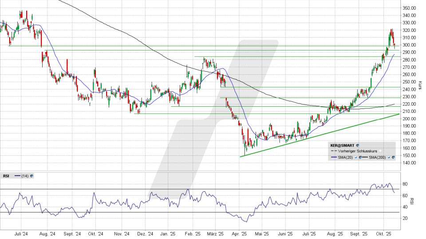This screenshot has width=426, height=239.
Task: Click the Jan. '25 date axis label
Action: pos(167,234)
